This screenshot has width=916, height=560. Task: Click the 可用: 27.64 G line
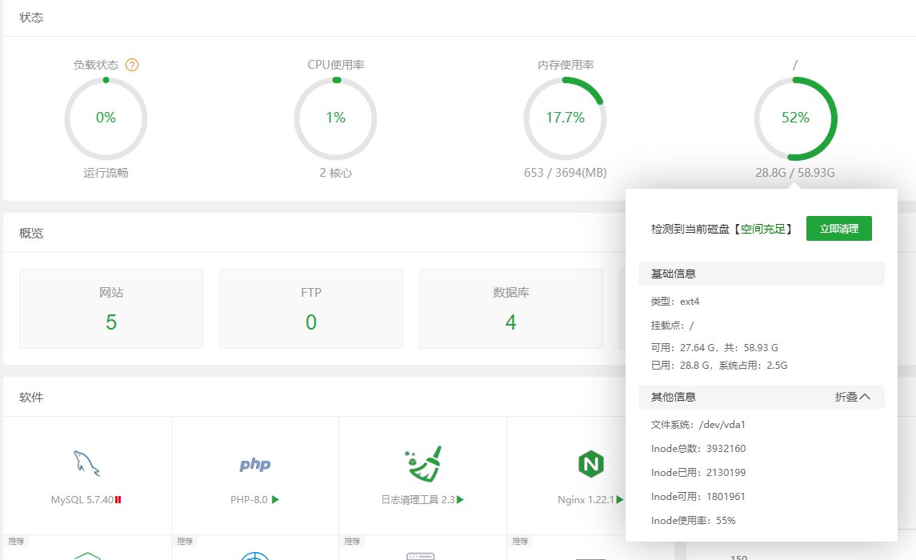[714, 347]
